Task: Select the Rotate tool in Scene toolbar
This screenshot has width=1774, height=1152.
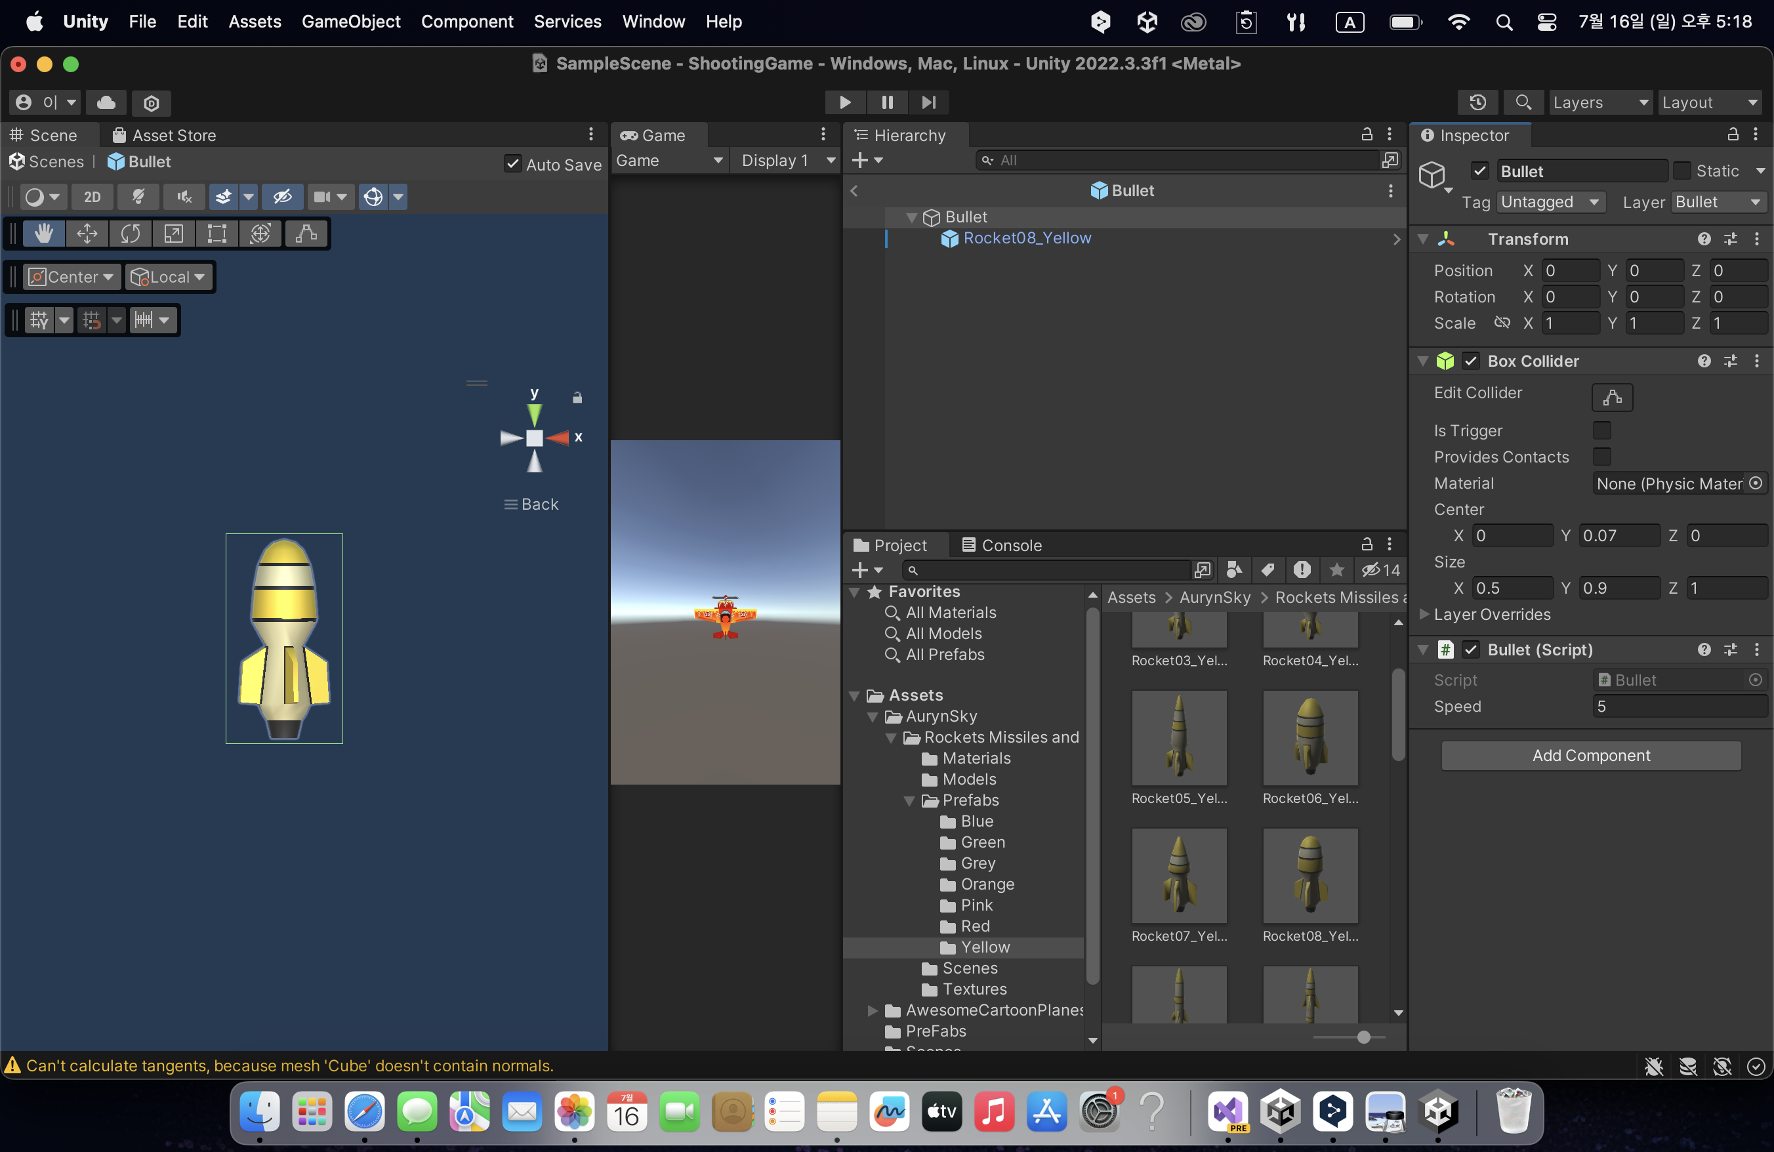Action: tap(131, 234)
